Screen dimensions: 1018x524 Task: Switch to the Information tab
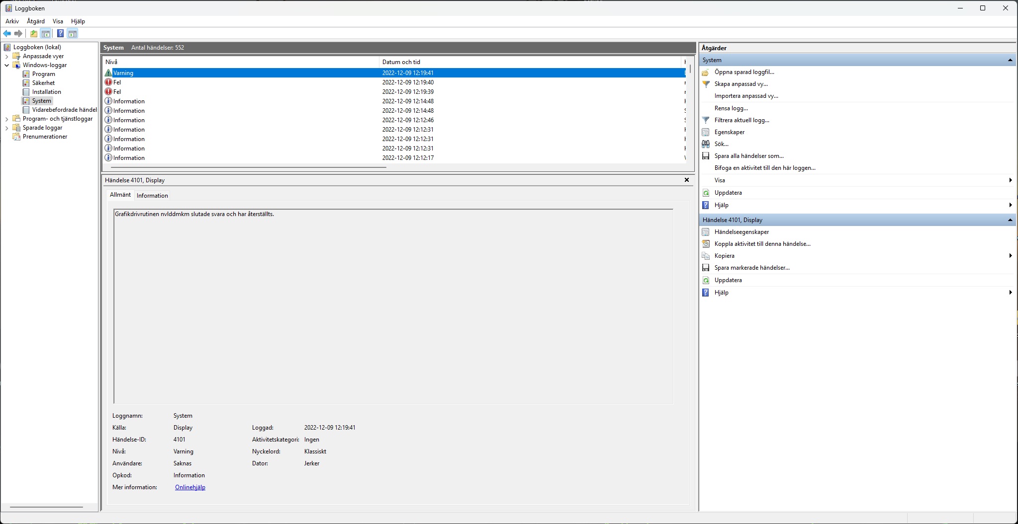(x=152, y=196)
